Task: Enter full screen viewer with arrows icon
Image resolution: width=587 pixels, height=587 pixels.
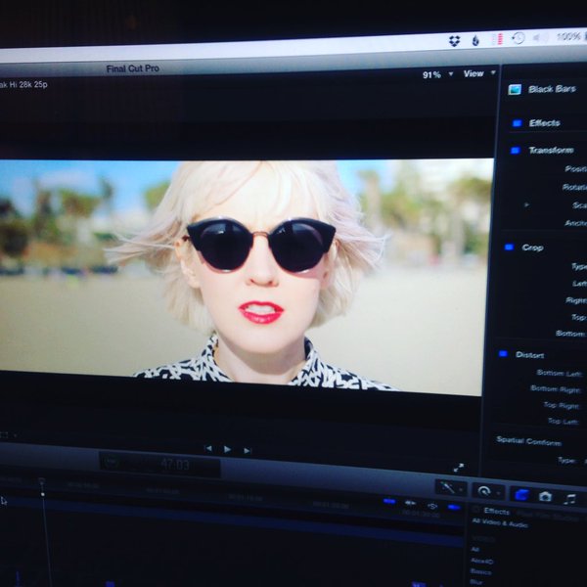Action: coord(458,468)
